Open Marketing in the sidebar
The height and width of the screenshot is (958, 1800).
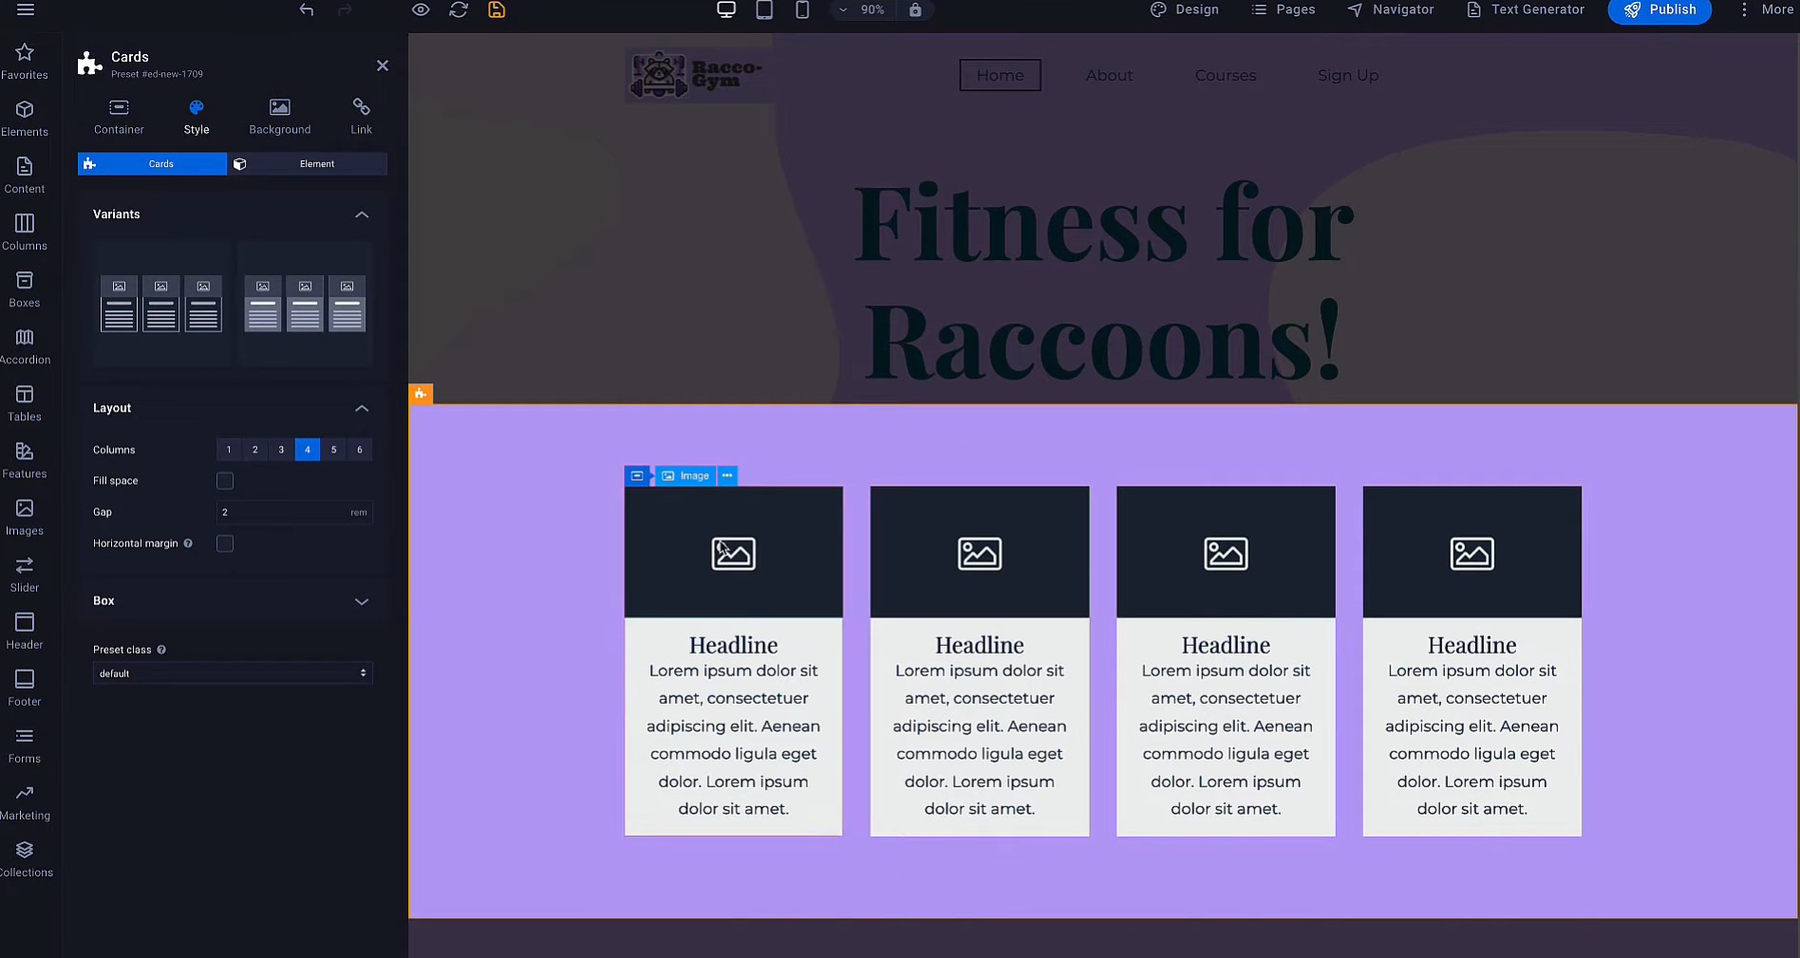[x=25, y=802]
